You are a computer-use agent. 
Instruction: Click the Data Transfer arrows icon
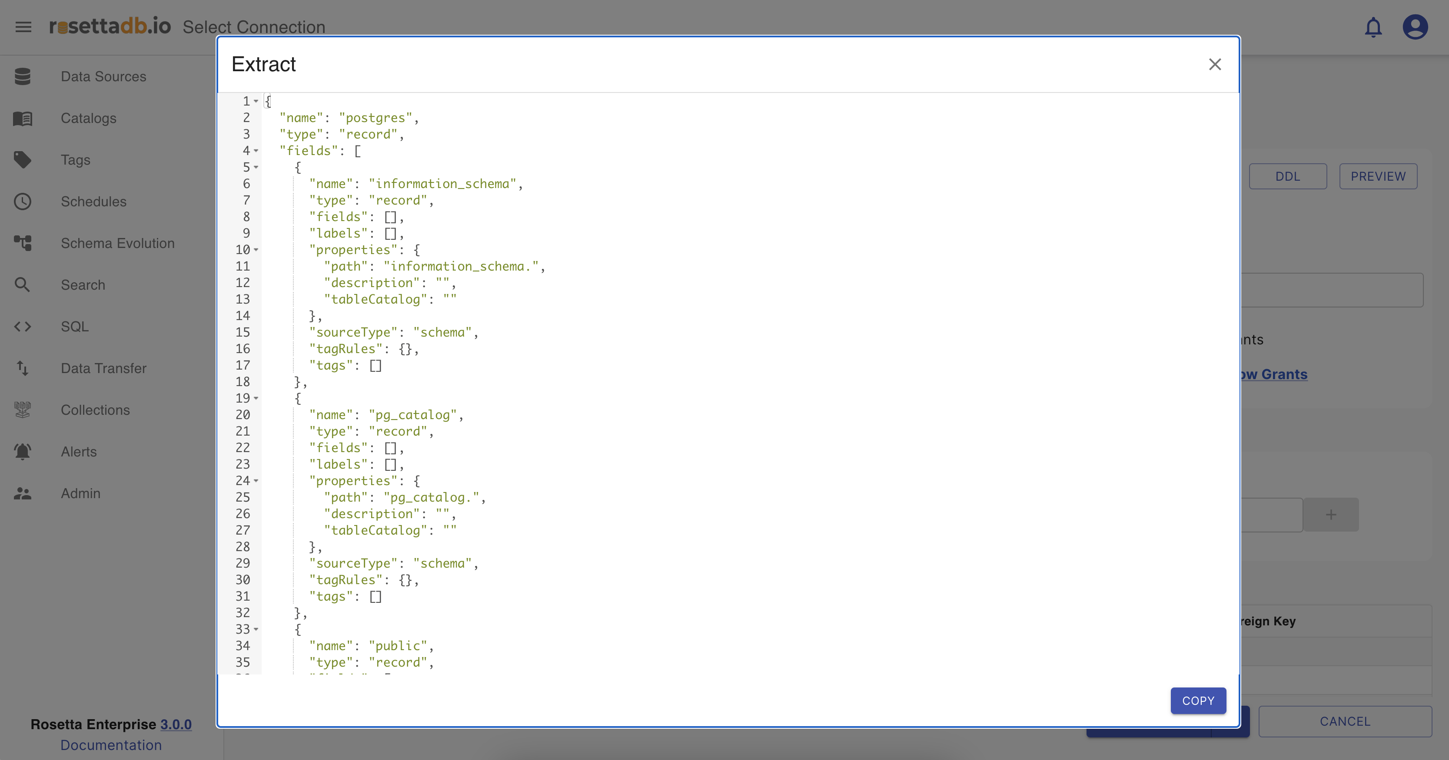pos(23,368)
